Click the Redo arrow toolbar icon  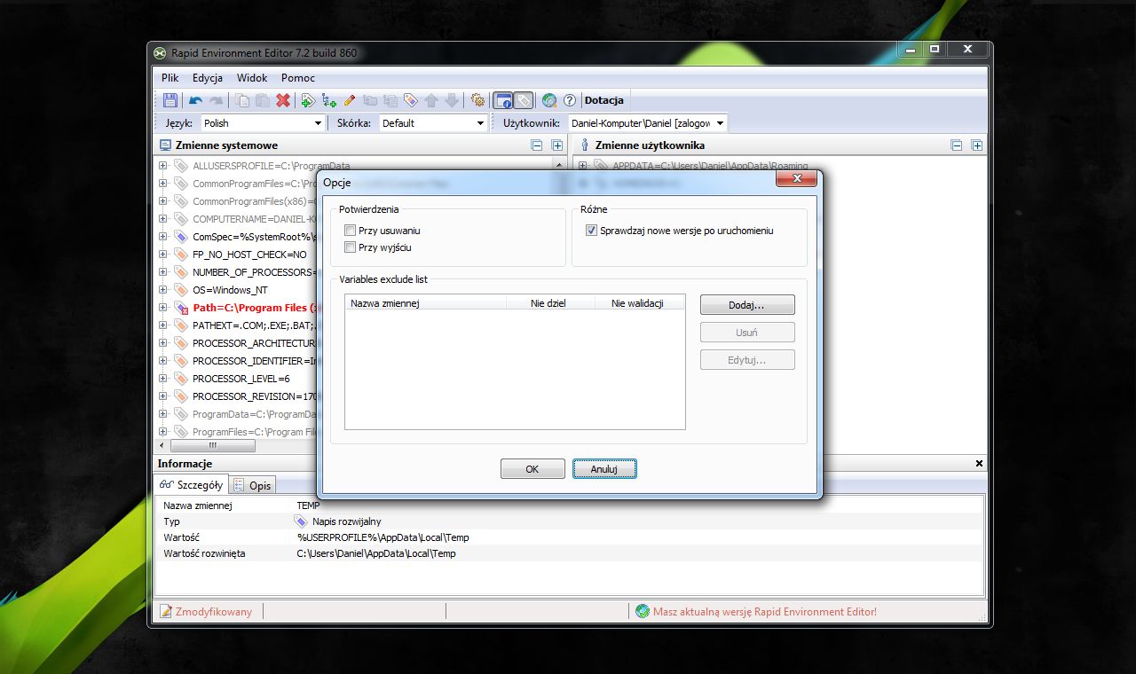click(x=216, y=100)
